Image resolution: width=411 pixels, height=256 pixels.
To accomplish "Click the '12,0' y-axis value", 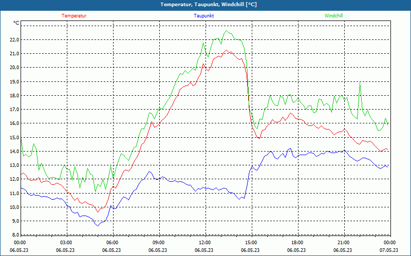I will point(15,179).
